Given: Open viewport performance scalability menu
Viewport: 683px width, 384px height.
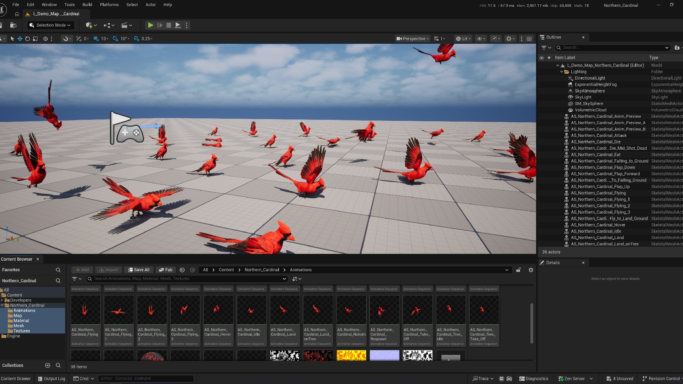Looking at the screenshot, I should 496,39.
